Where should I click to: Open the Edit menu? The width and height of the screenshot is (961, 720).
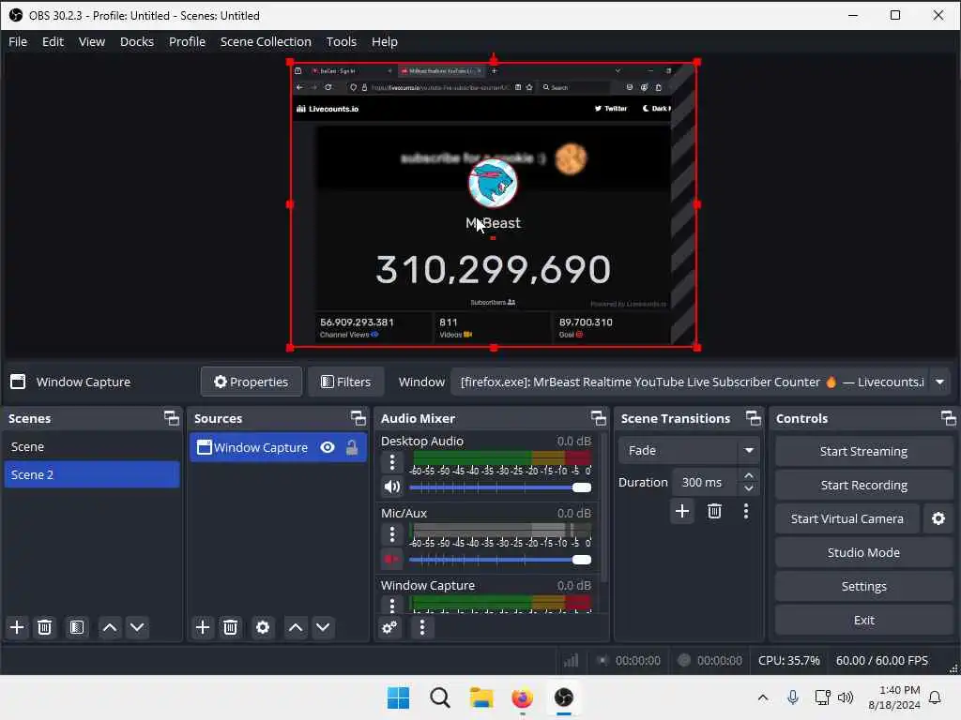53,41
